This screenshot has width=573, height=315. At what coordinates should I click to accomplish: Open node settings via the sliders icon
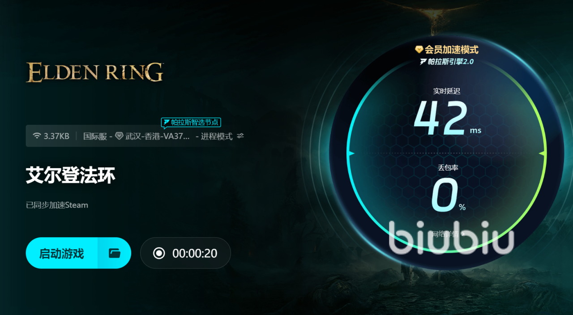click(240, 136)
